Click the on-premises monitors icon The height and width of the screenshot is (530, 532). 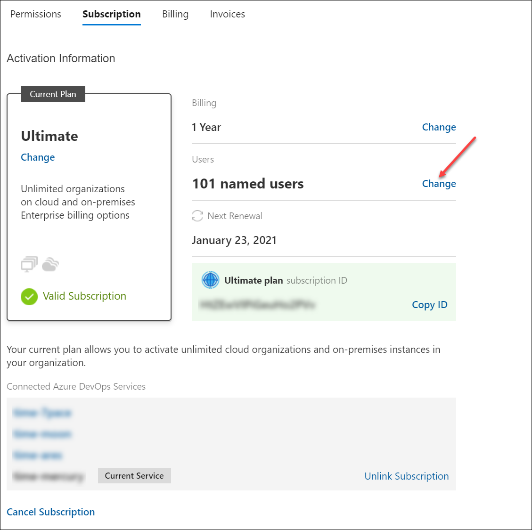tap(29, 264)
